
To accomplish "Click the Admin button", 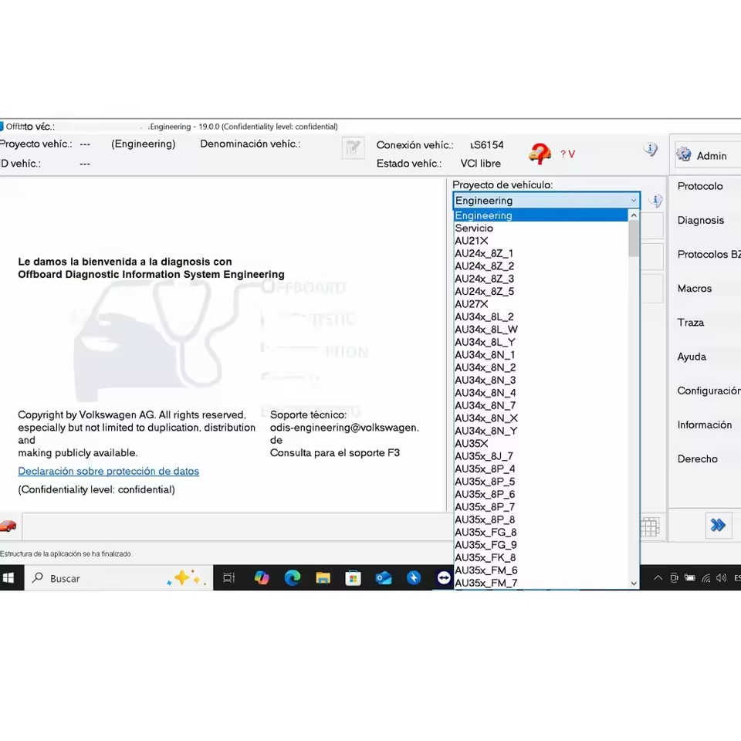I will 708,155.
